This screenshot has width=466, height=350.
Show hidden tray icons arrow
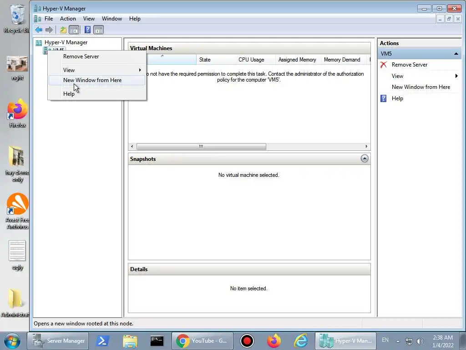398,341
